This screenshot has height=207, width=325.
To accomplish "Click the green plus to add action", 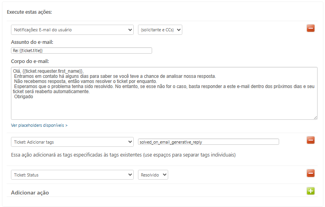I will click(x=310, y=191).
